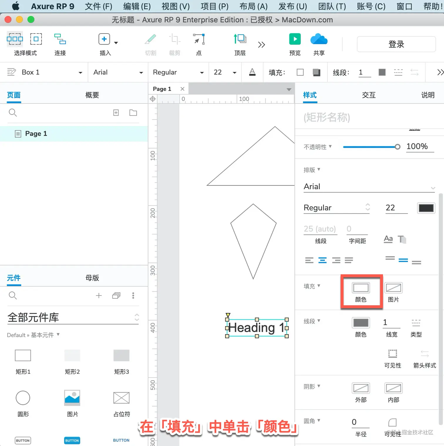
Task: Open corner visibility settings
Action: coord(393,422)
